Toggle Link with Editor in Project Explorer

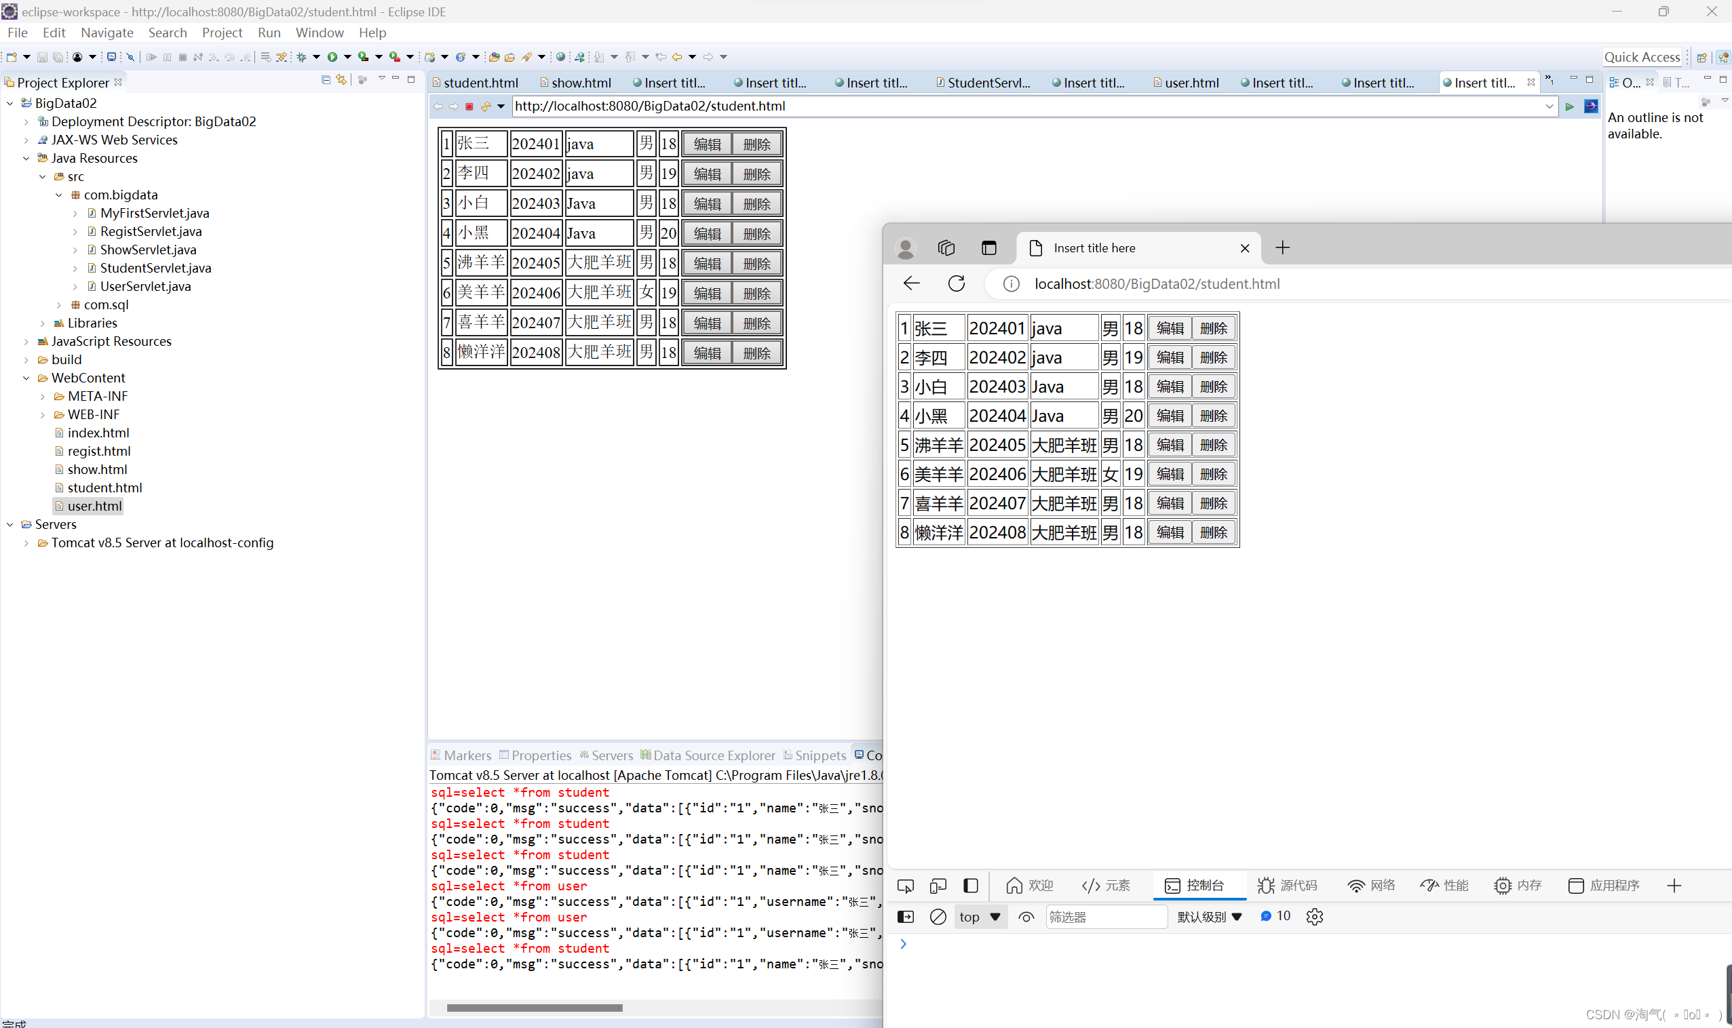tap(341, 79)
